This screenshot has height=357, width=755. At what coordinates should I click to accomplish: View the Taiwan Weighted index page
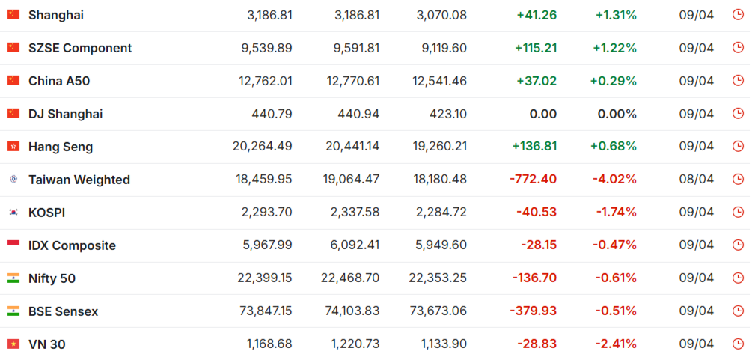pyautogui.click(x=79, y=180)
